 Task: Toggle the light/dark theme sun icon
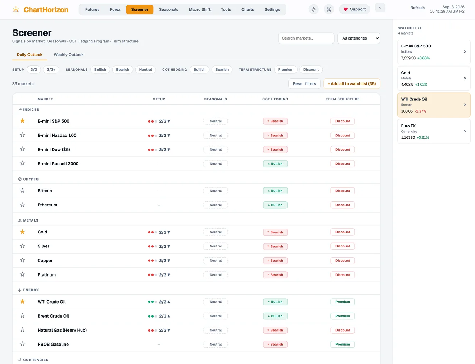pyautogui.click(x=314, y=9)
